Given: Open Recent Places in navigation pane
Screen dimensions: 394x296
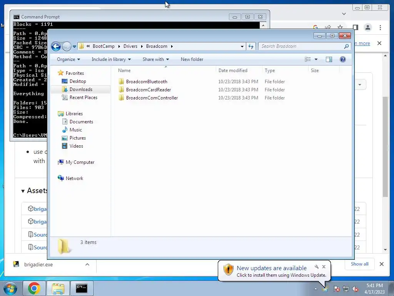Looking at the screenshot, I should [x=83, y=98].
